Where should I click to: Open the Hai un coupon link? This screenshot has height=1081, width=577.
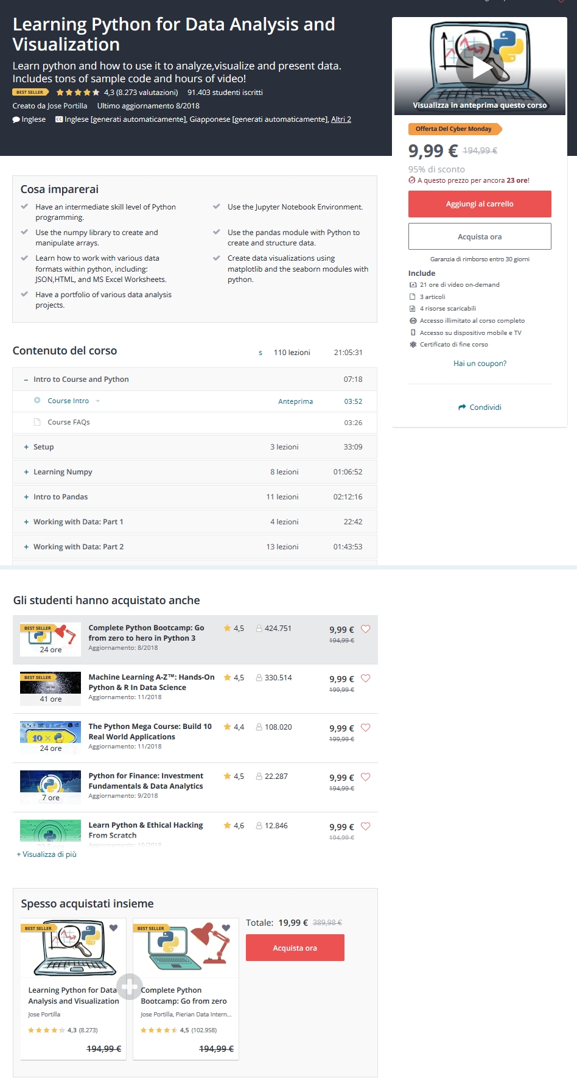coord(480,364)
